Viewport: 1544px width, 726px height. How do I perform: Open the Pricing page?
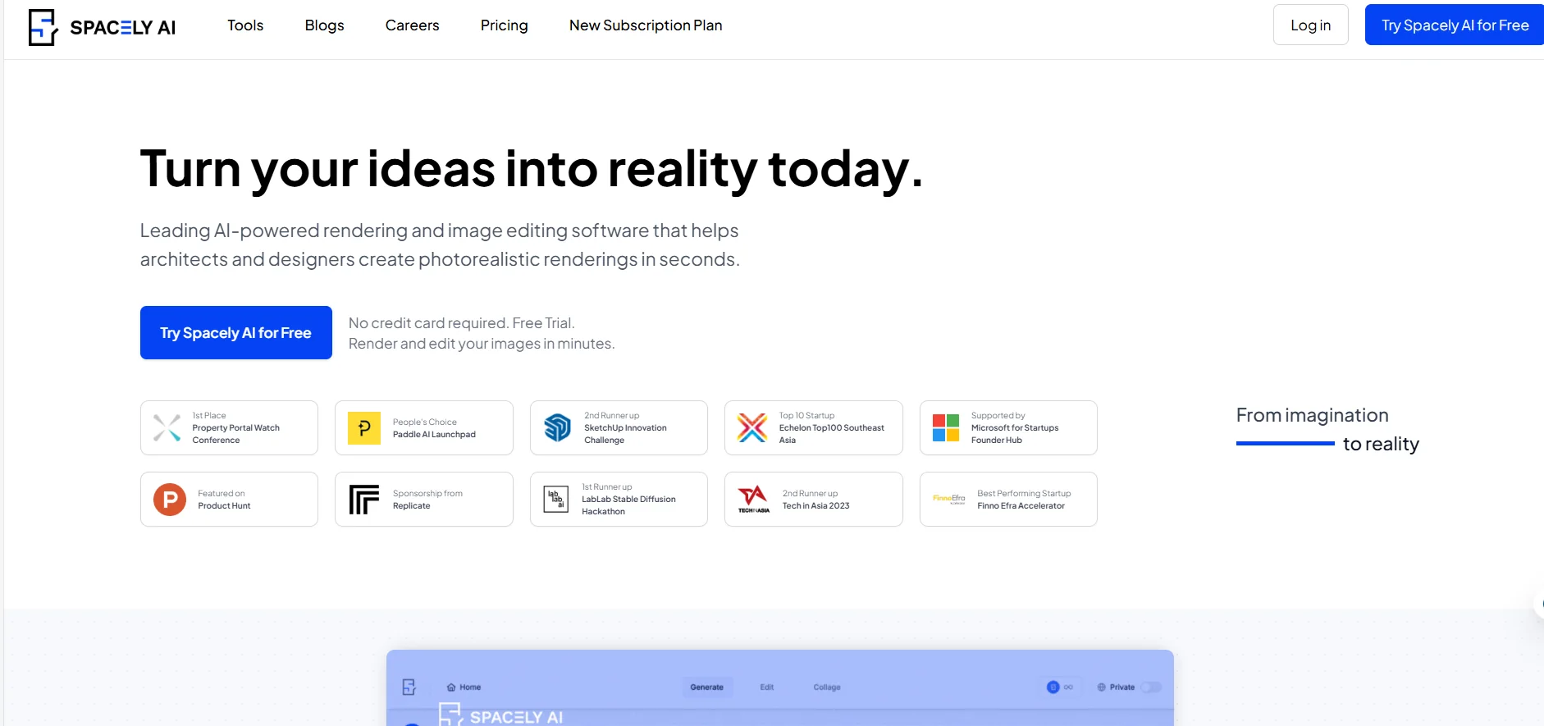pyautogui.click(x=504, y=25)
